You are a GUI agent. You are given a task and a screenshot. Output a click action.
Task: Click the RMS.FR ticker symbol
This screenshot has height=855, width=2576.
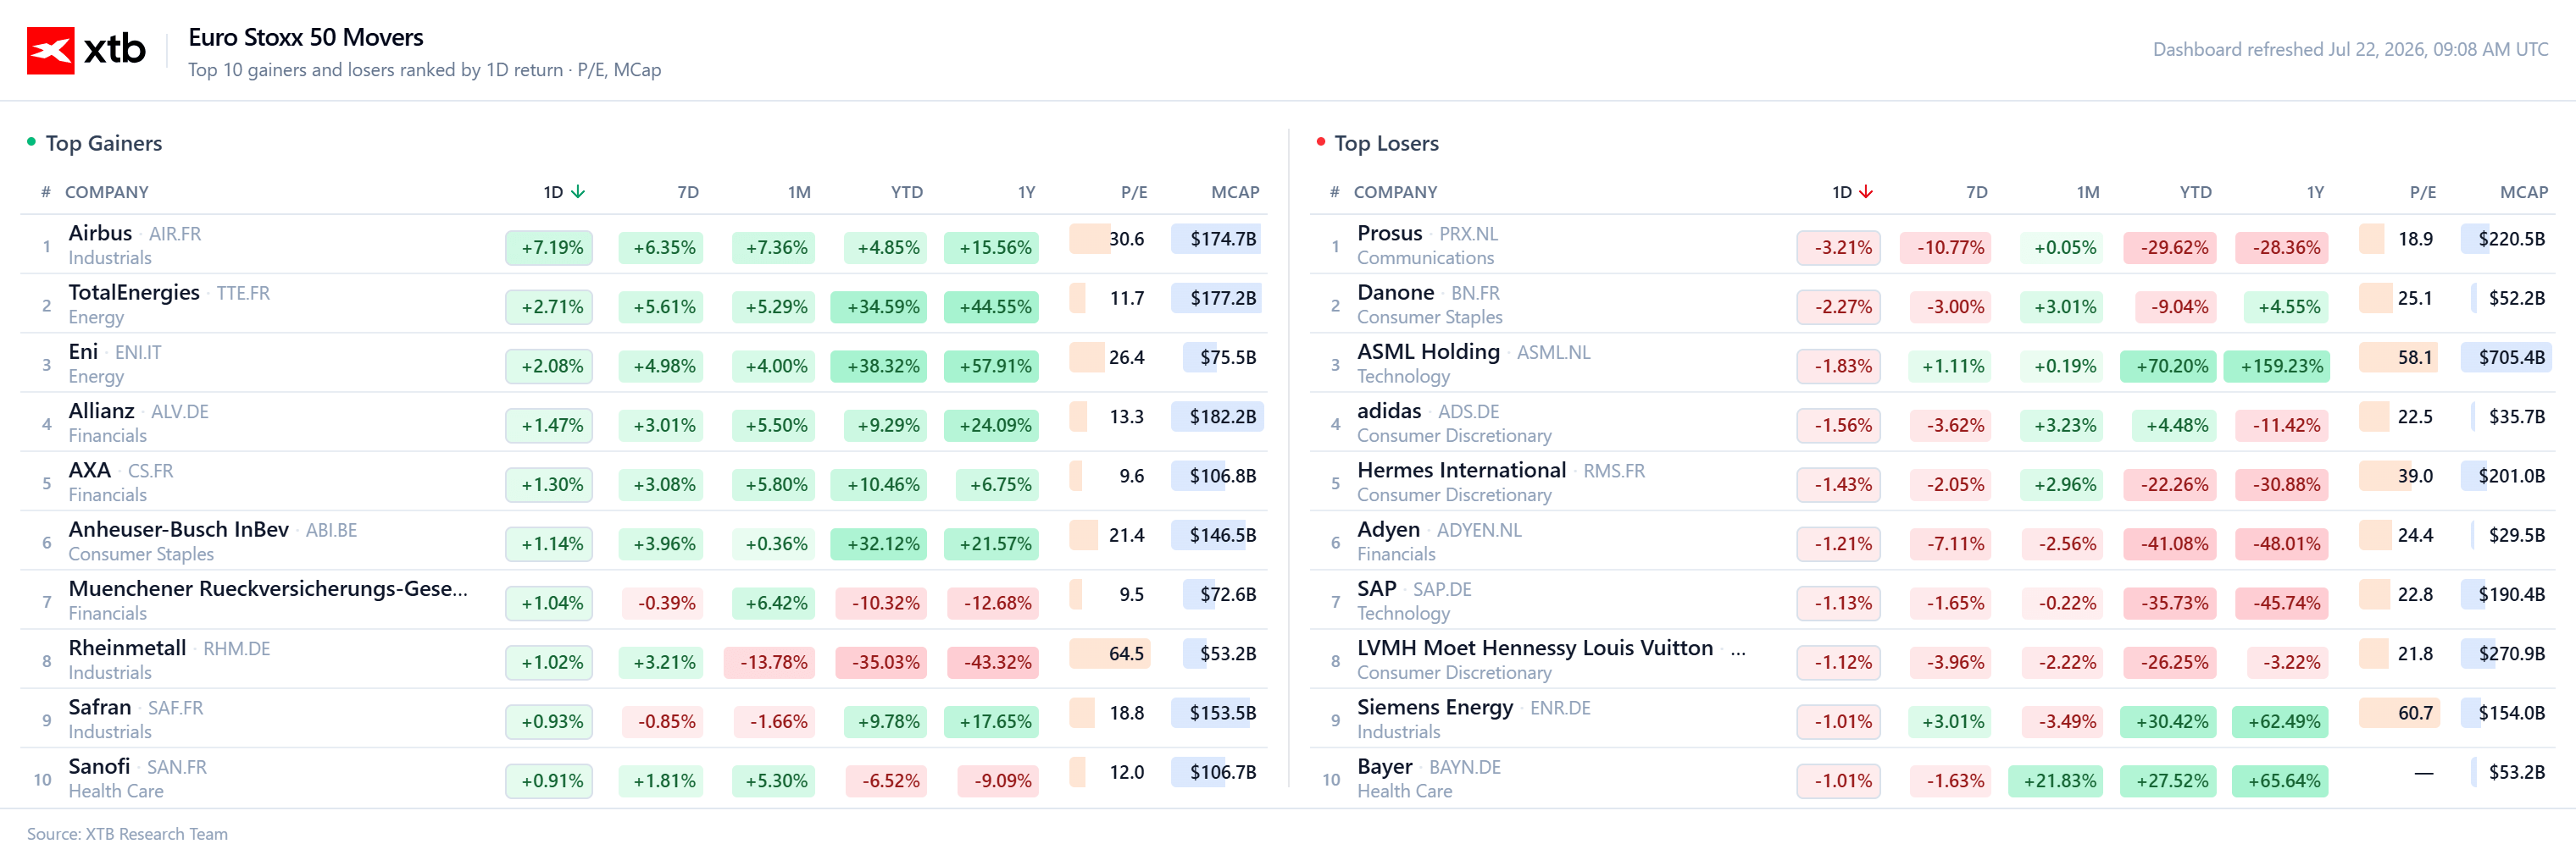(x=1613, y=471)
